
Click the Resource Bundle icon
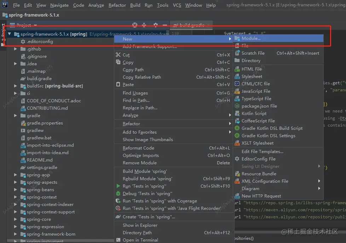[x=237, y=174]
